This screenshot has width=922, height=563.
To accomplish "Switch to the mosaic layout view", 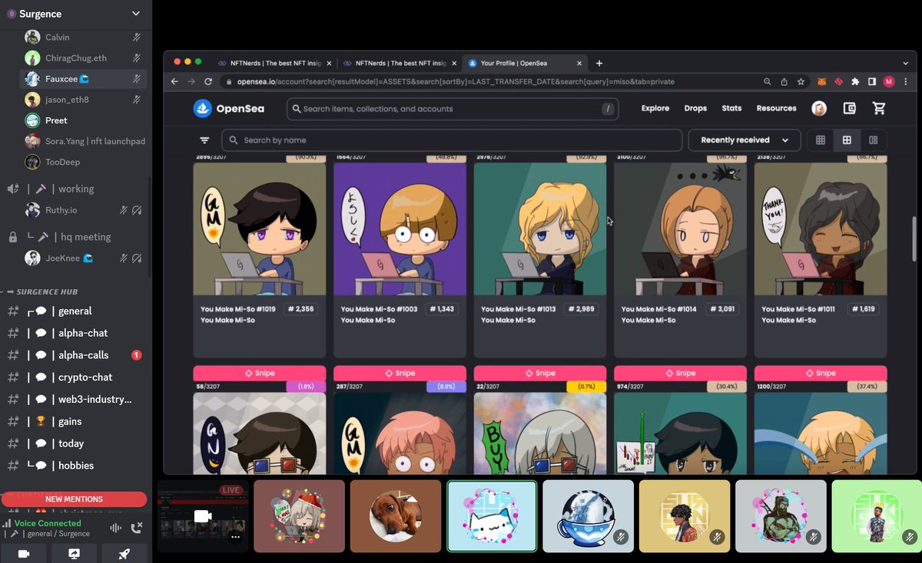I will pos(873,140).
